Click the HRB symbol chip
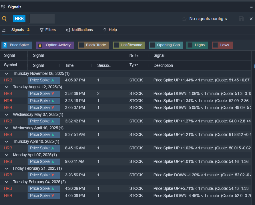 click(19, 19)
